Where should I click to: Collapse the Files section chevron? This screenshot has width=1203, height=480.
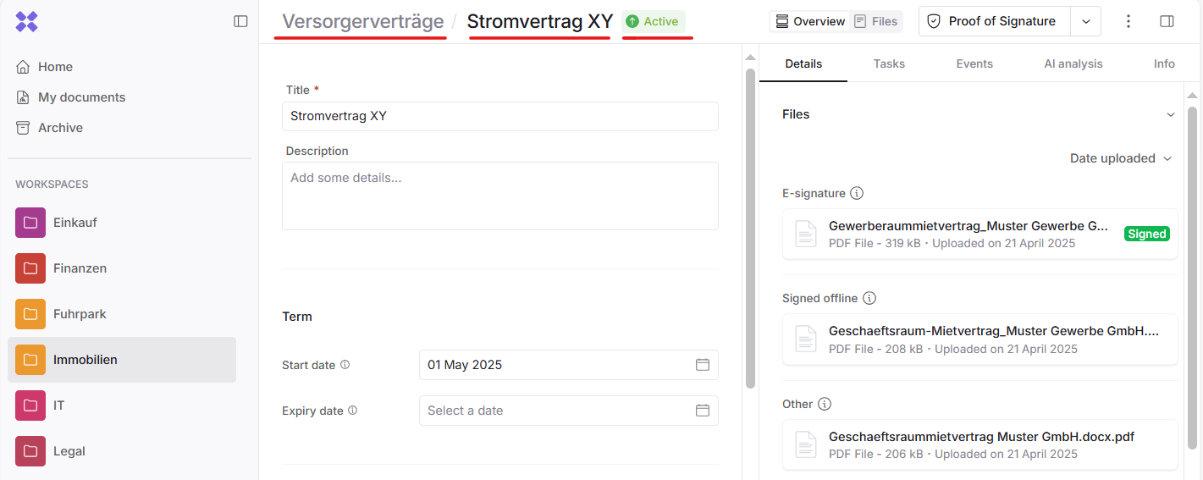(1171, 114)
